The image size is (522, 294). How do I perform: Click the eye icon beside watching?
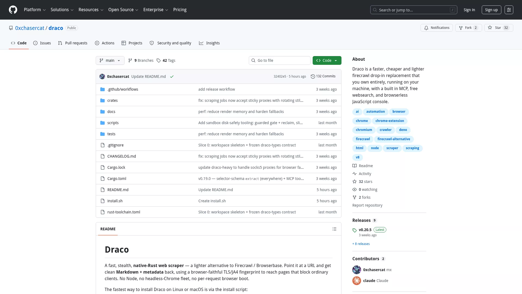click(355, 189)
